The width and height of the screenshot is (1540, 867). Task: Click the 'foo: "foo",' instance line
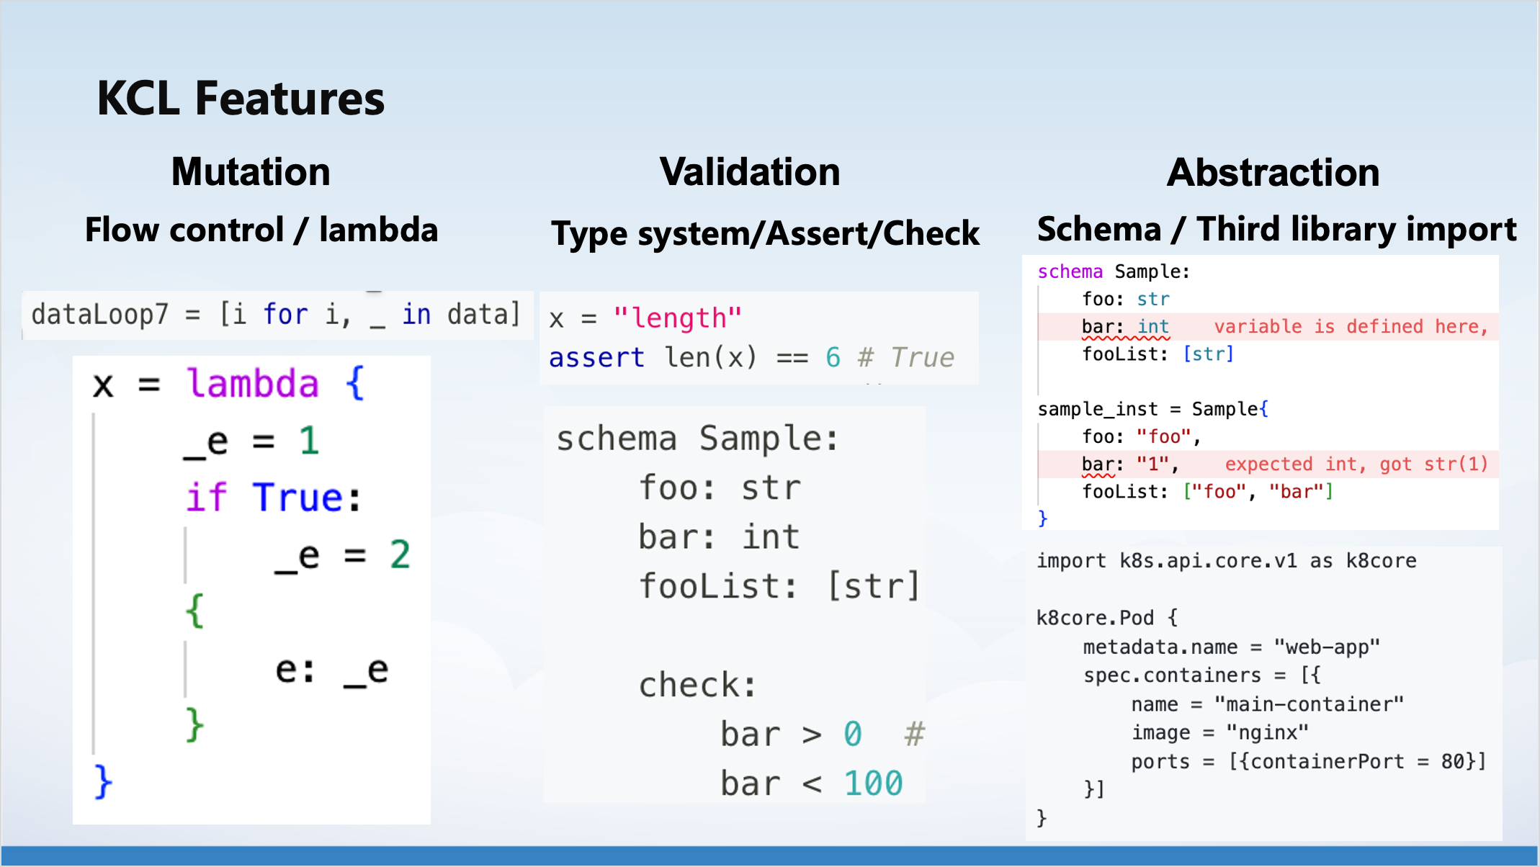(1141, 436)
